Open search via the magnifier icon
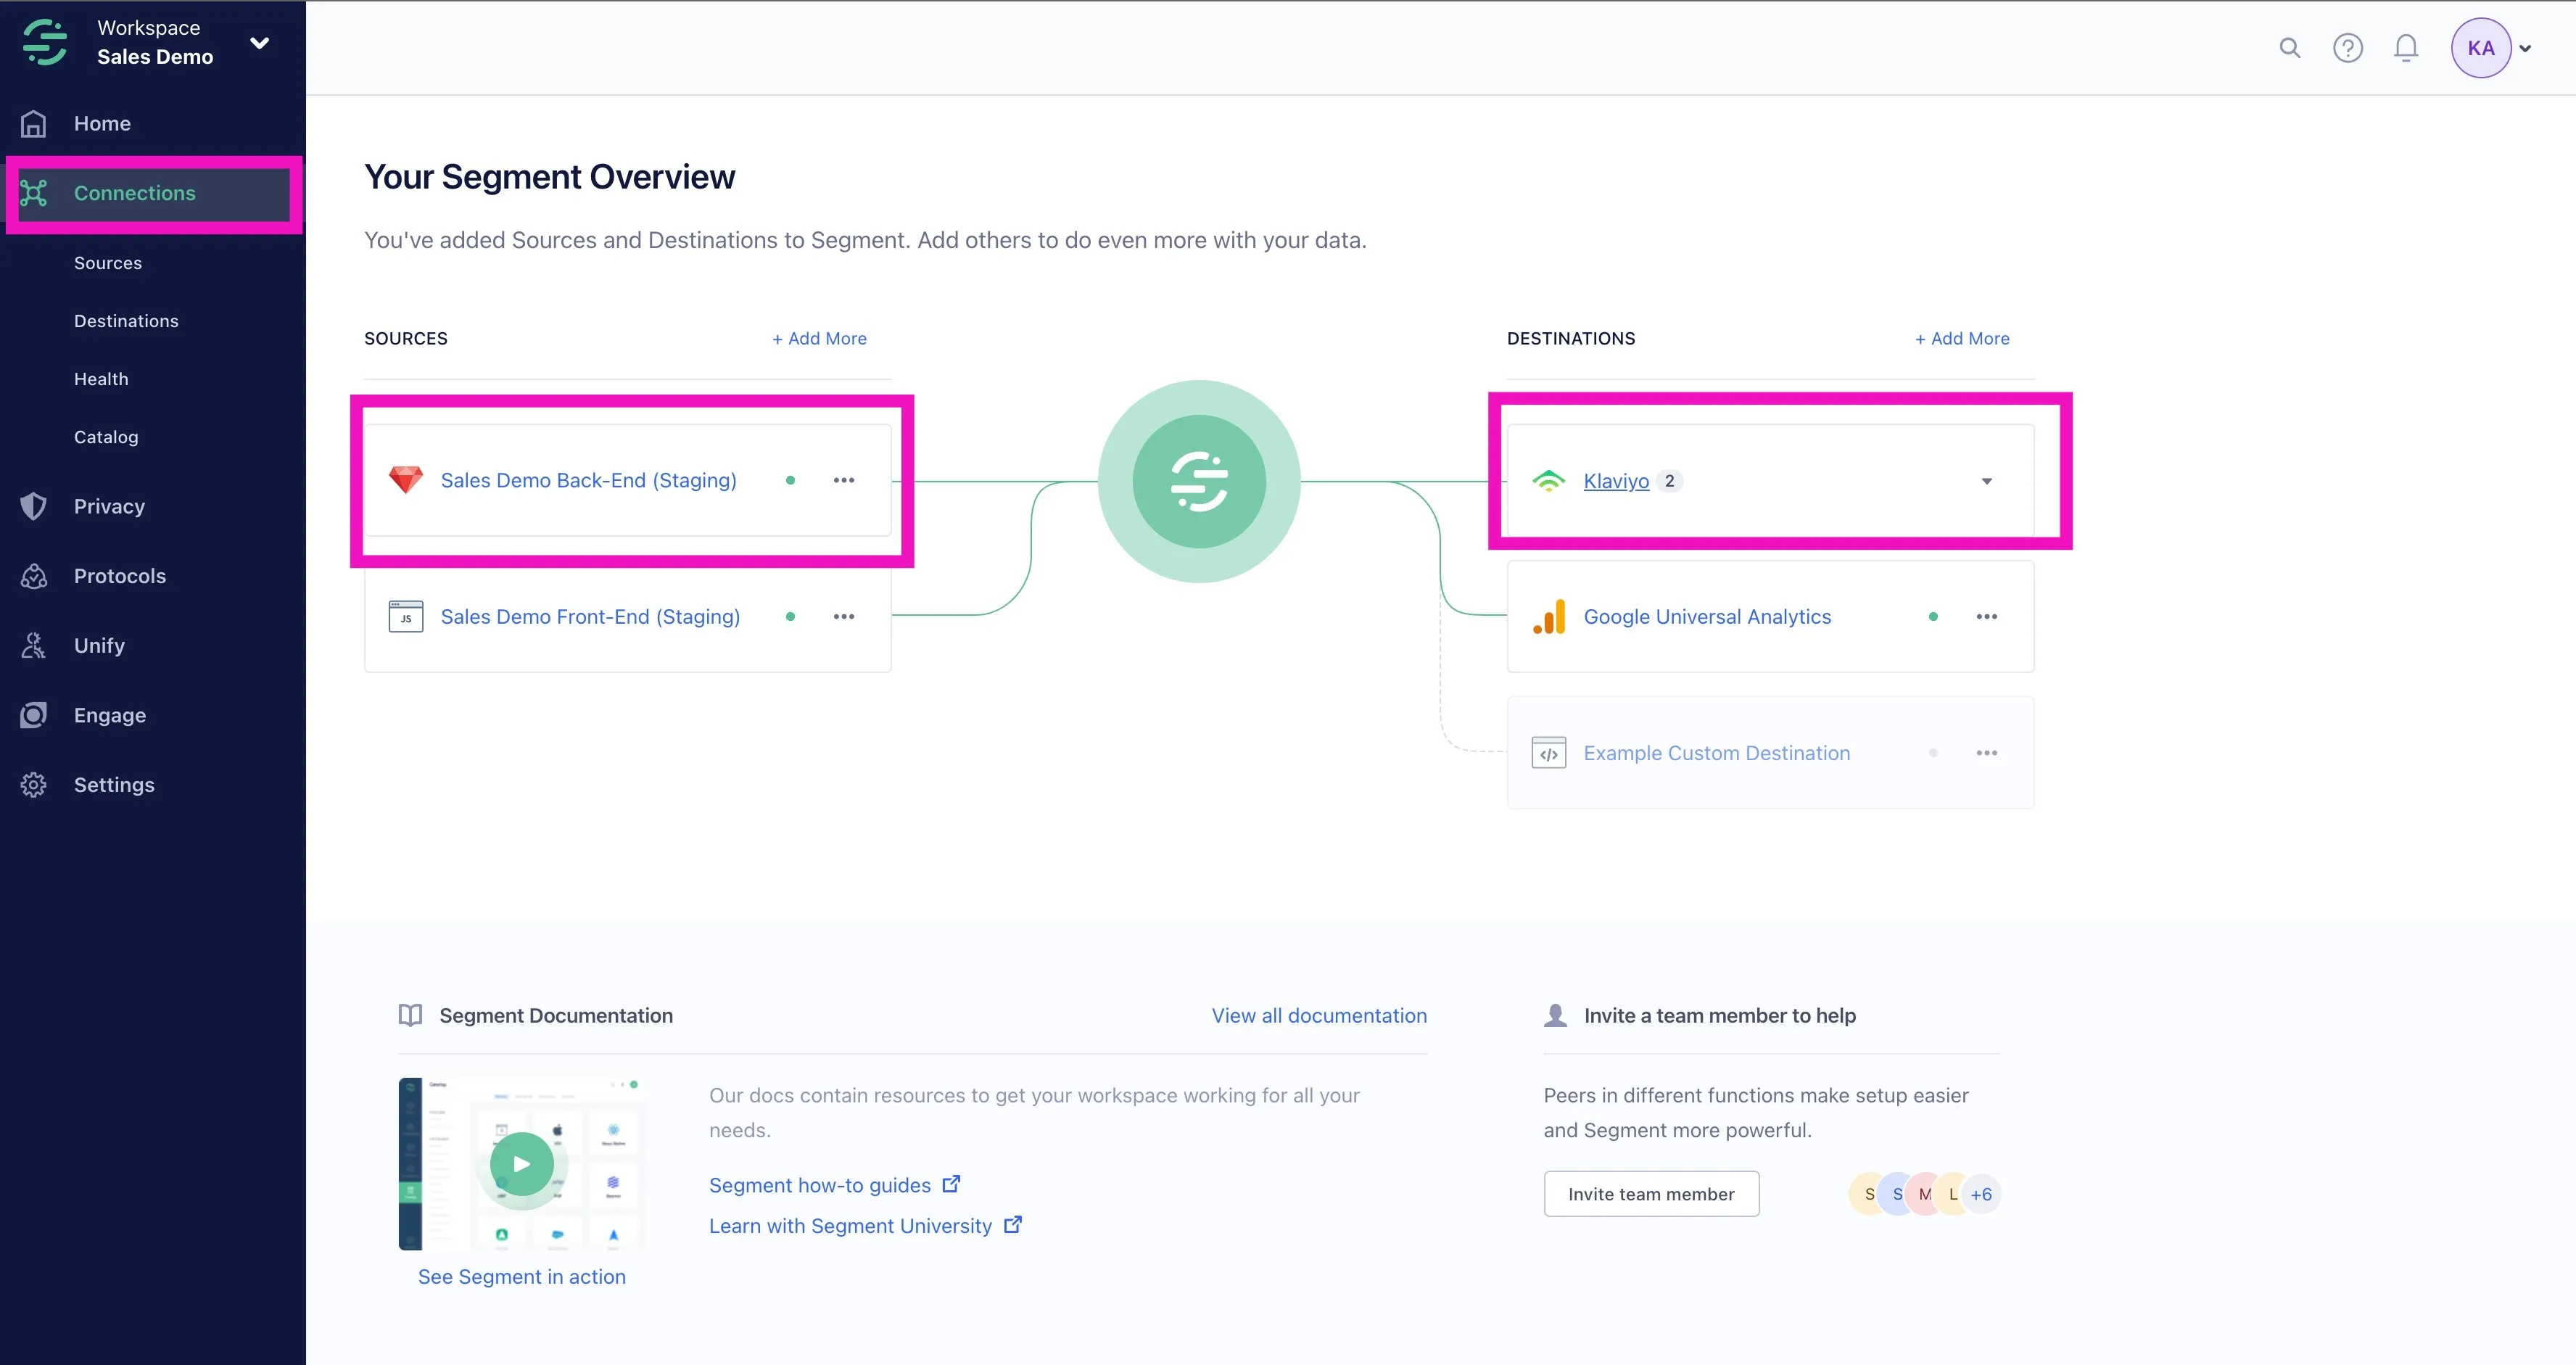The width and height of the screenshot is (2576, 1365). (x=2289, y=48)
